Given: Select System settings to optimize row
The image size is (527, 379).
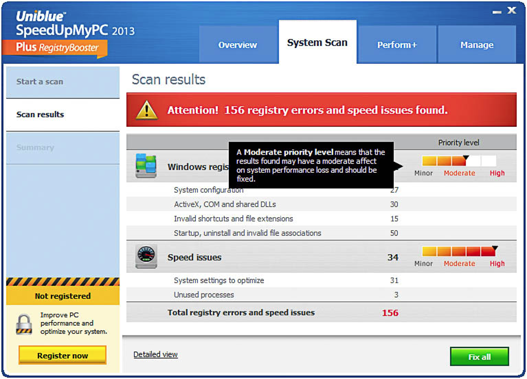Looking at the screenshot, I should (321, 281).
